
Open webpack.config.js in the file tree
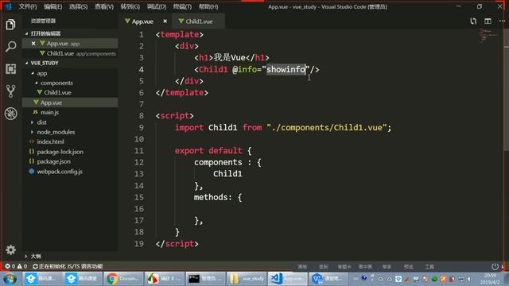point(70,172)
